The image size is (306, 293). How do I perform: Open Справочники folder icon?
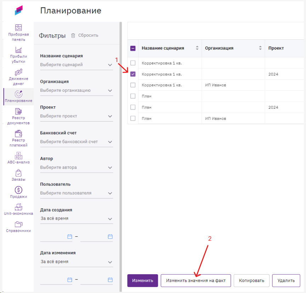(x=18, y=224)
